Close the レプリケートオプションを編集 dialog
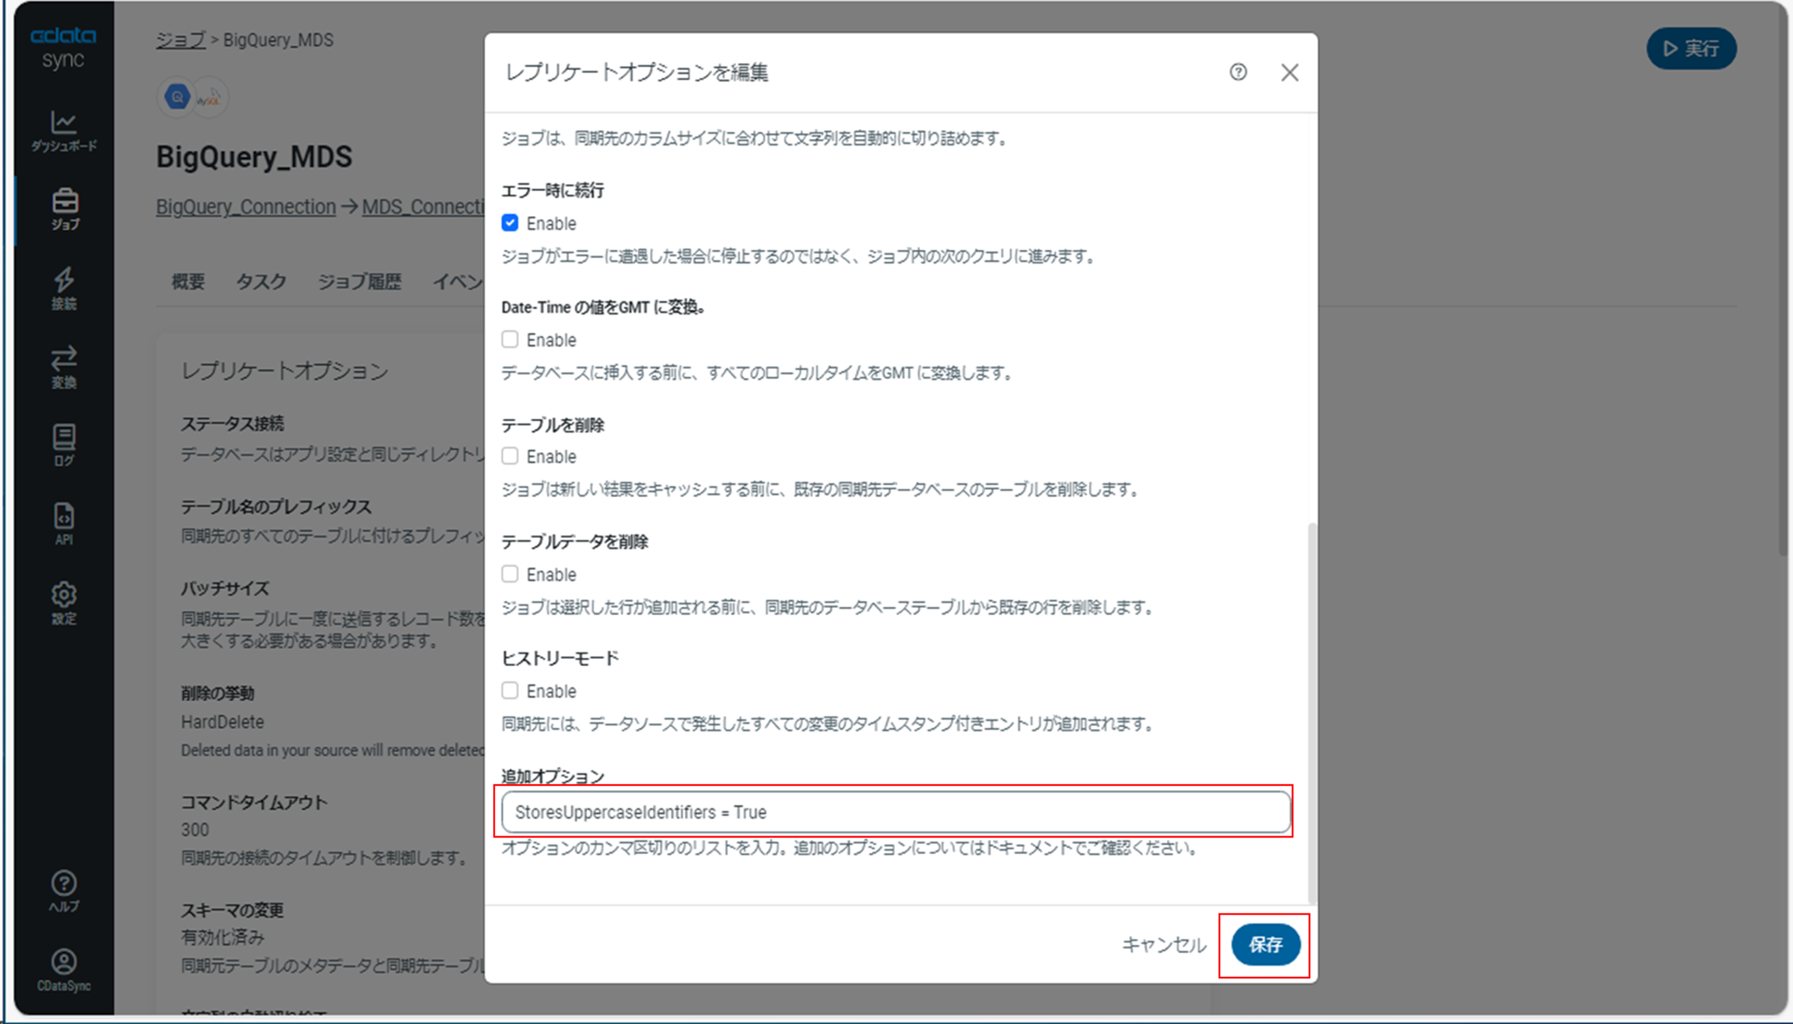 (1289, 72)
